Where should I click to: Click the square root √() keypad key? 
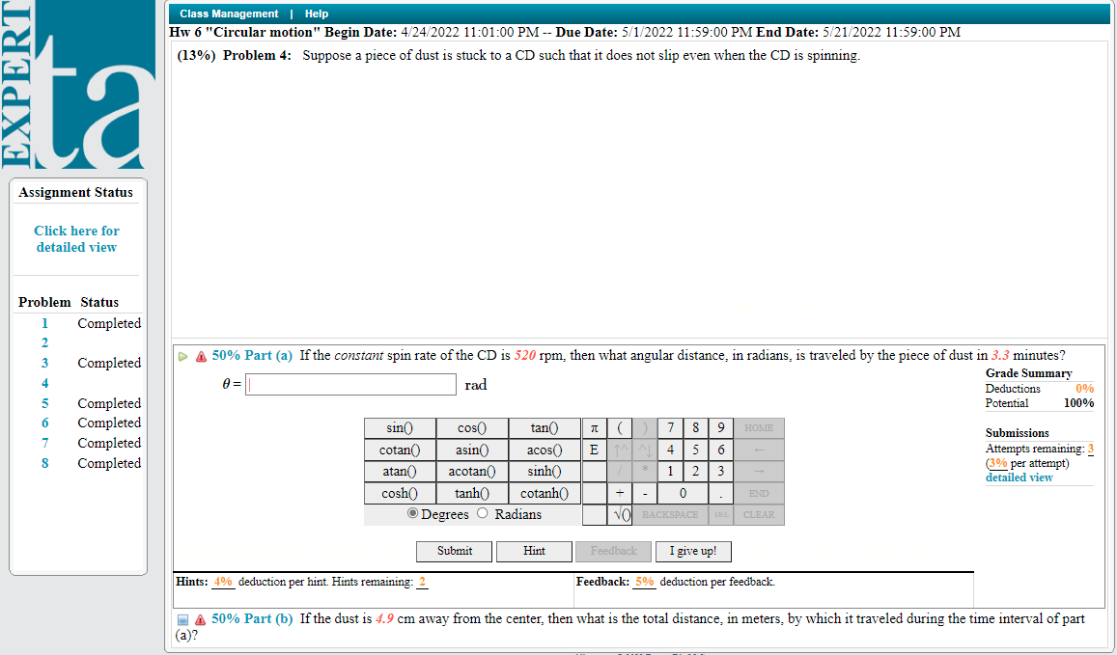tap(619, 514)
